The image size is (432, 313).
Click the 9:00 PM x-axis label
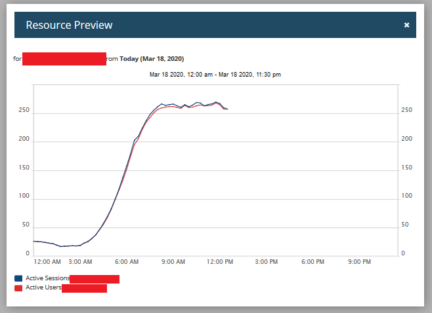coord(359,262)
